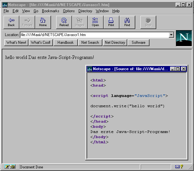Click the Stop toolbar button
Screen dimensions: 194x171
pyautogui.click(x=148, y=22)
